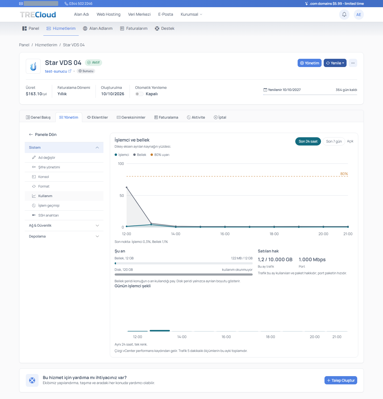Toggle the 80% uyarı legend series
The height and width of the screenshot is (399, 383).
coord(160,155)
